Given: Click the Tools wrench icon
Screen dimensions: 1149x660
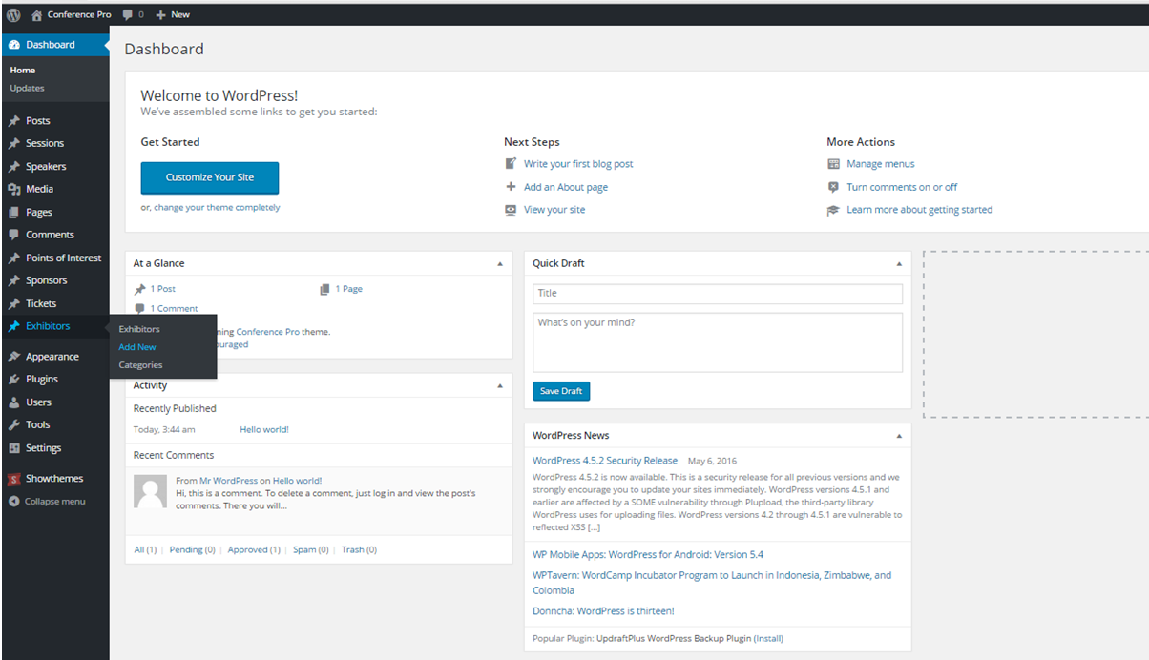Looking at the screenshot, I should coord(13,424).
